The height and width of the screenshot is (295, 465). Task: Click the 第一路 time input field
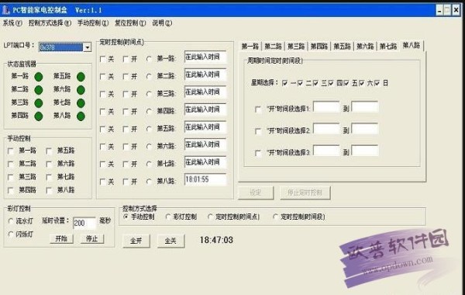pos(205,57)
